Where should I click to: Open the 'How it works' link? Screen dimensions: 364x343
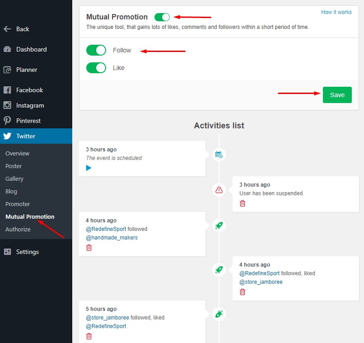point(336,12)
